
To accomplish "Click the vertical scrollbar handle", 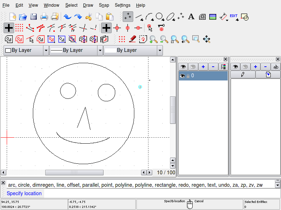I will coord(173,110).
